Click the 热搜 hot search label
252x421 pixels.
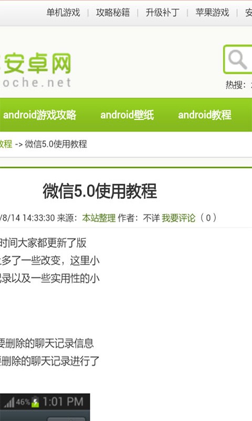tap(235, 85)
